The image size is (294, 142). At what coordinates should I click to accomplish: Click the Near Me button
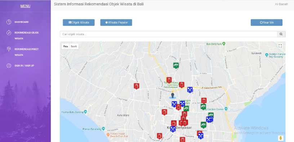(267, 23)
